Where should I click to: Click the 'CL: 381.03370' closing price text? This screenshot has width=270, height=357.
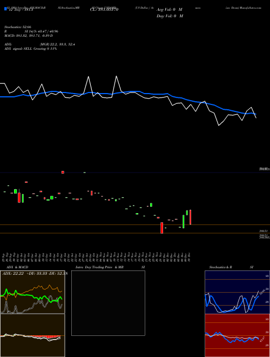(104, 10)
